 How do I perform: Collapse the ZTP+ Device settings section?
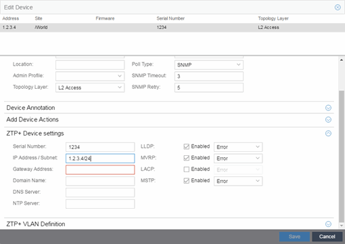pos(328,134)
